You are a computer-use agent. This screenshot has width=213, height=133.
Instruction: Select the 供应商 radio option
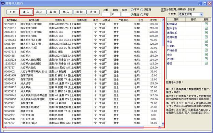click(142, 10)
